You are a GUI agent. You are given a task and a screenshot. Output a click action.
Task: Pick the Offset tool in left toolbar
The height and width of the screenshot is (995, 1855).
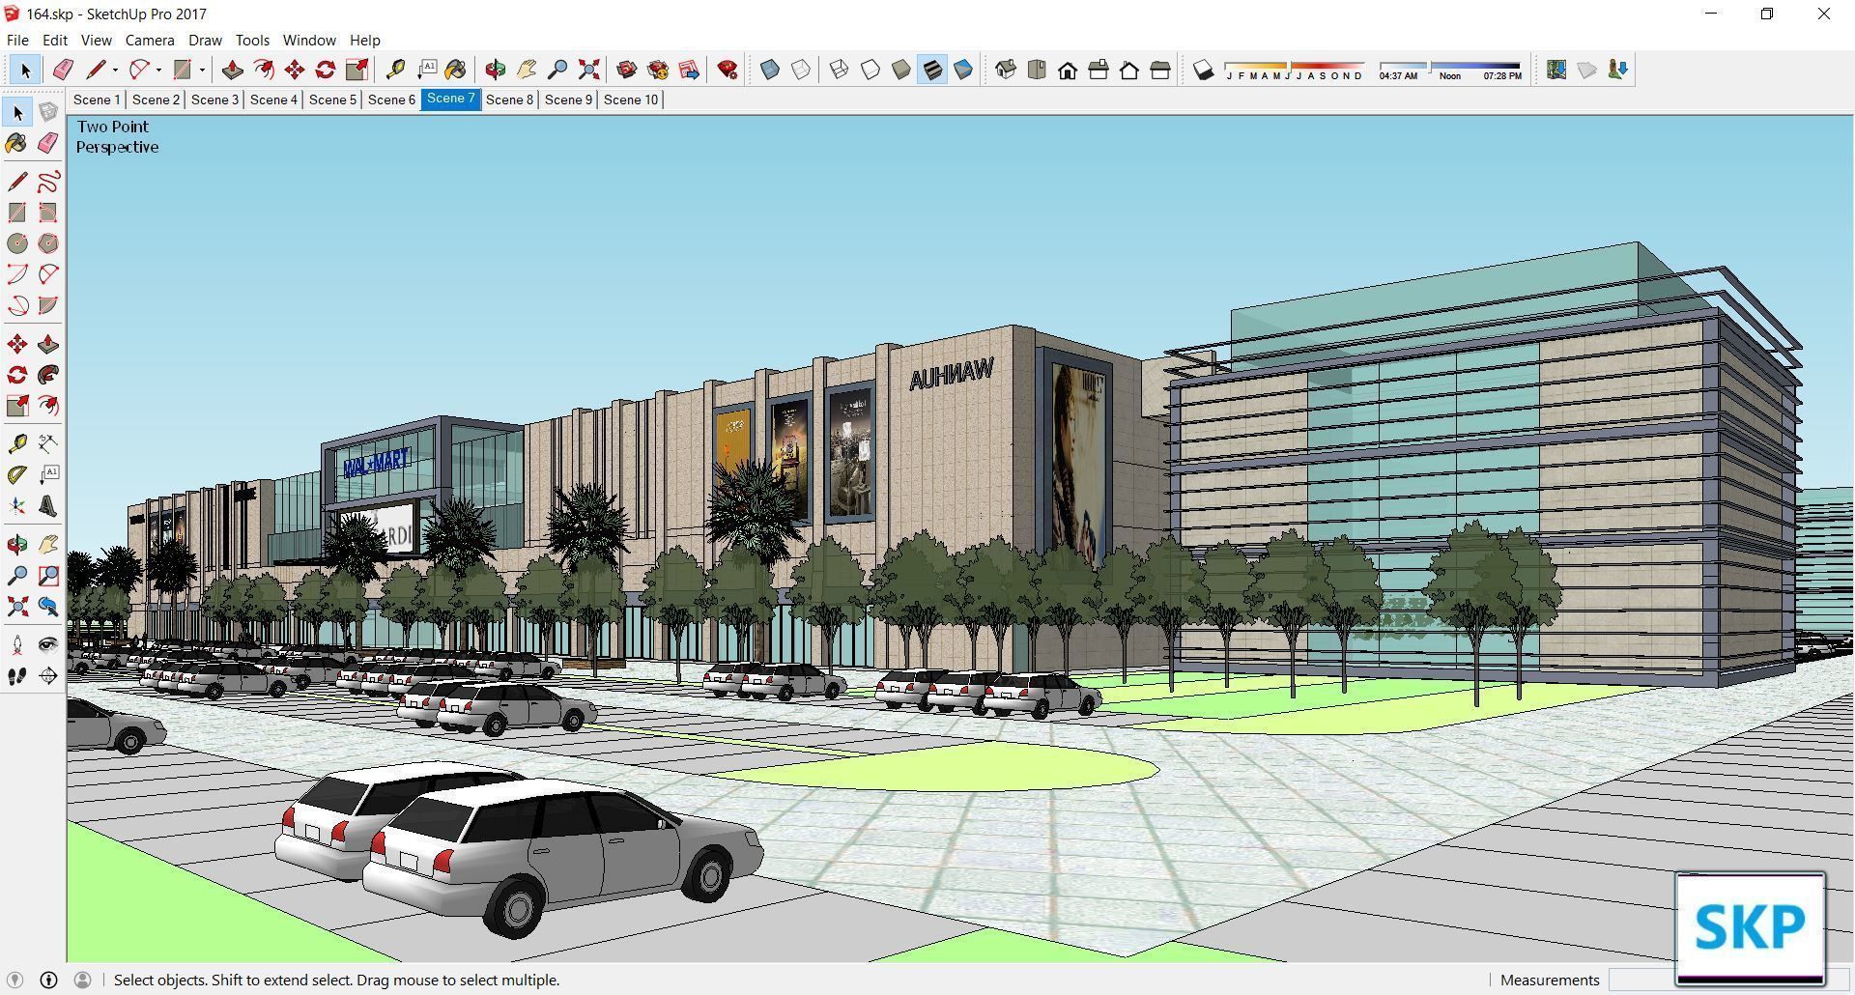click(47, 406)
